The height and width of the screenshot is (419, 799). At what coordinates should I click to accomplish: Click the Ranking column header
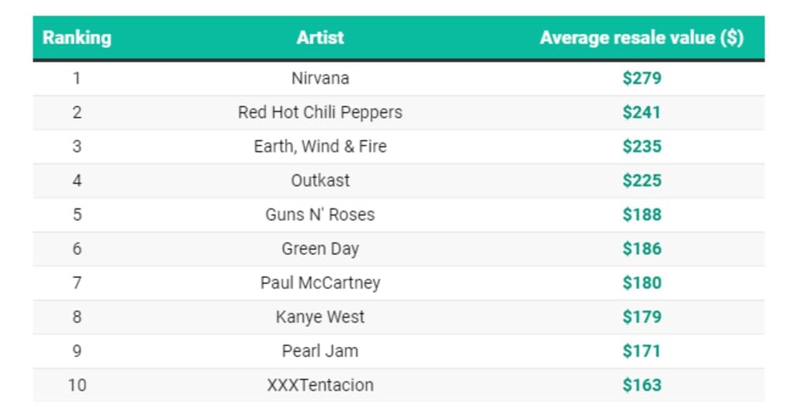click(77, 38)
